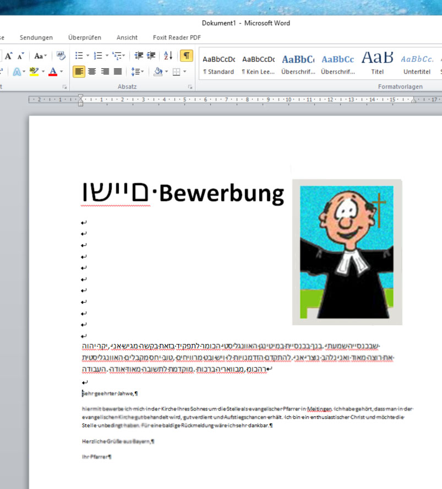
Task: Click the misspelled word 'Meitingen'
Action: (319, 409)
